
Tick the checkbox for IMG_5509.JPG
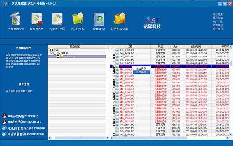[114, 134]
